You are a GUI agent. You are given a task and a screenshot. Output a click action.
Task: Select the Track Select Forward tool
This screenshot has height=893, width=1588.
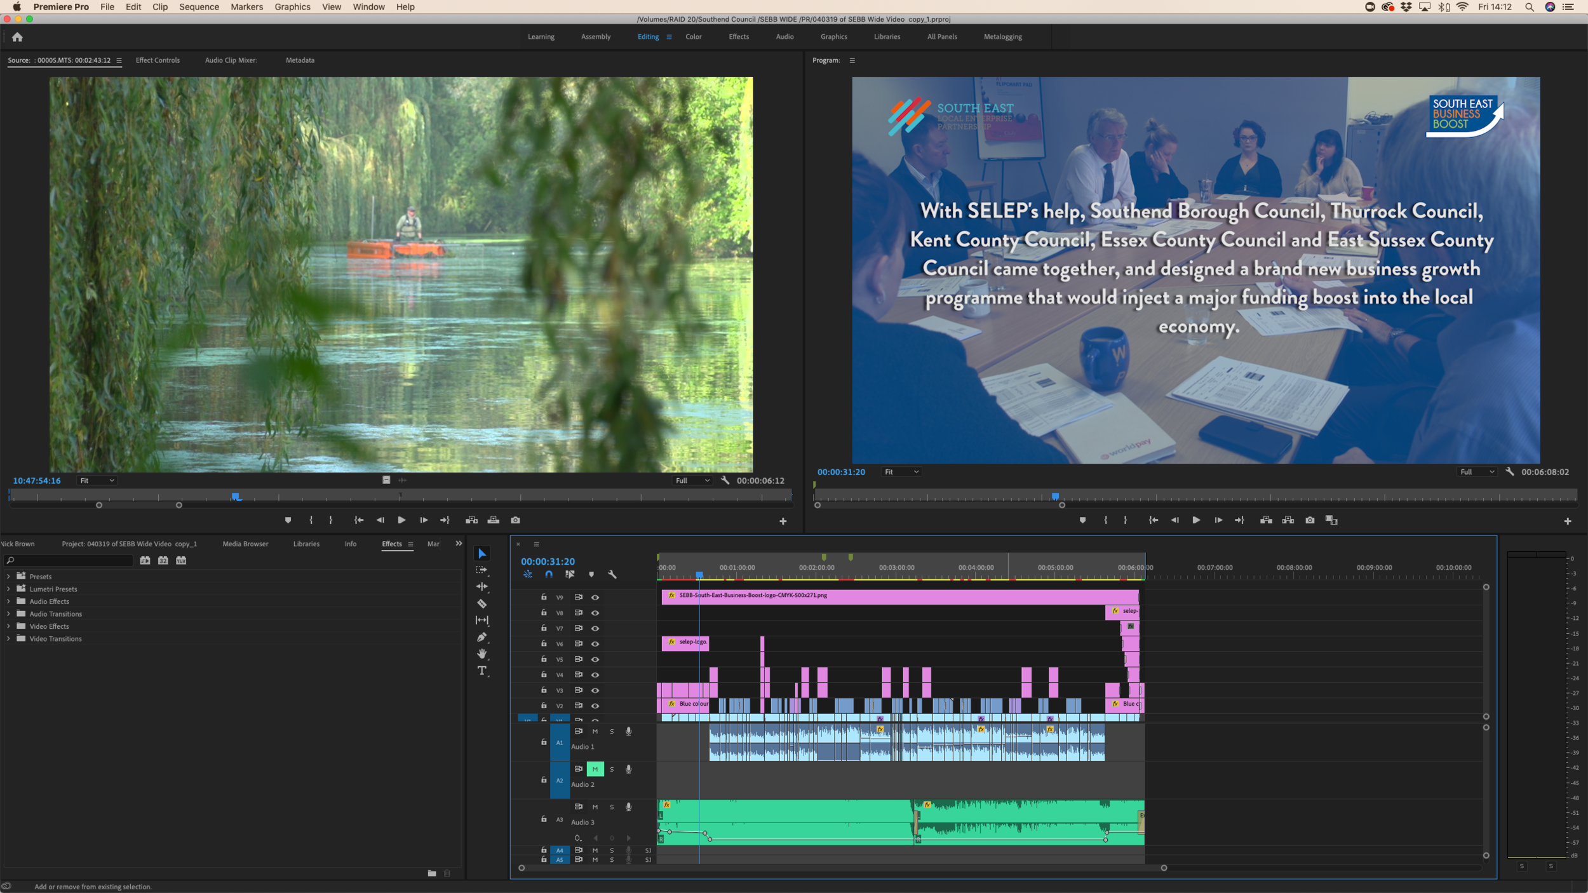[x=482, y=570]
